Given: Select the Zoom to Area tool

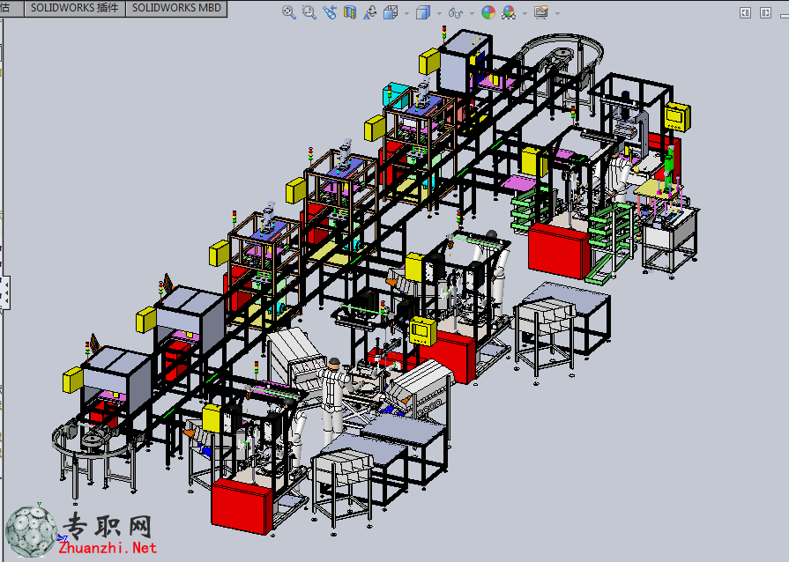Looking at the screenshot, I should click(309, 12).
